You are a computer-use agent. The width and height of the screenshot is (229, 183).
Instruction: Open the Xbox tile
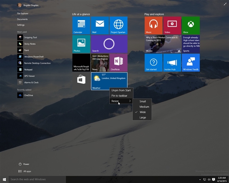(x=190, y=26)
